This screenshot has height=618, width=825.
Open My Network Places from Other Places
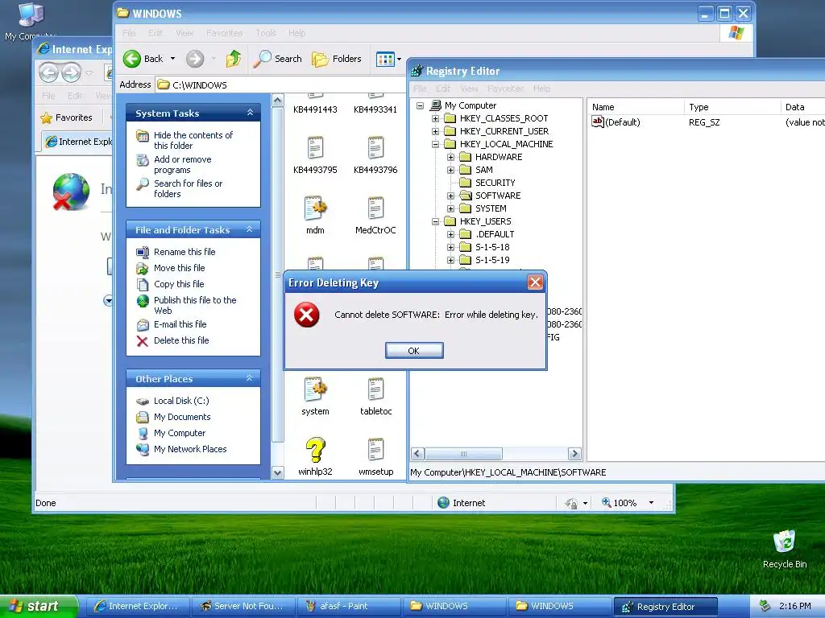(190, 449)
